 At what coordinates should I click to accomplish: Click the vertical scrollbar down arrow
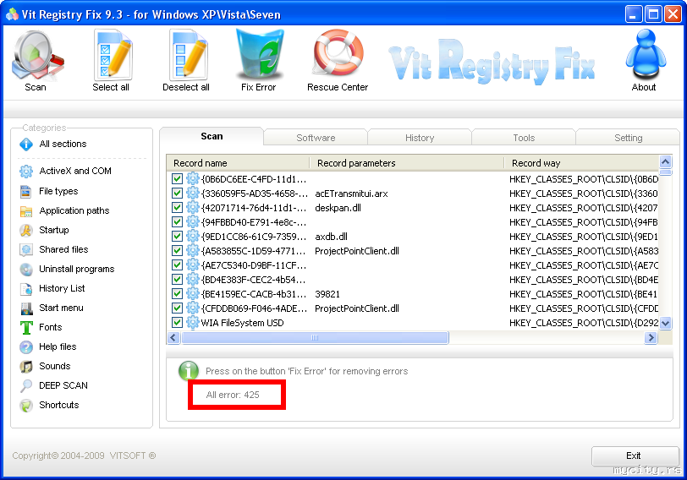665,324
